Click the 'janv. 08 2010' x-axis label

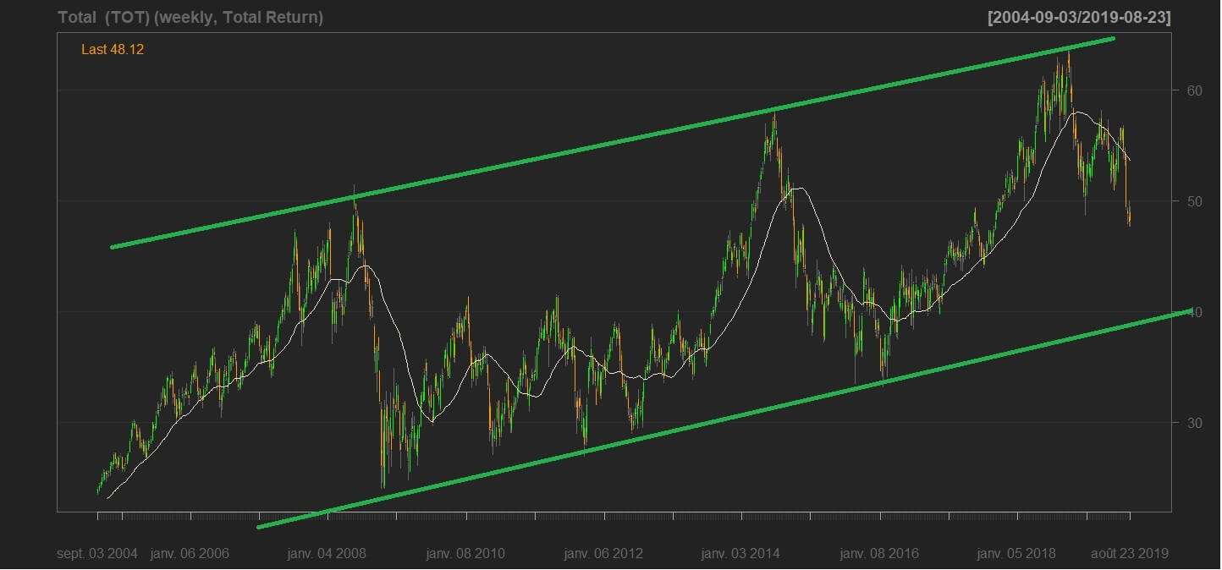pos(465,554)
